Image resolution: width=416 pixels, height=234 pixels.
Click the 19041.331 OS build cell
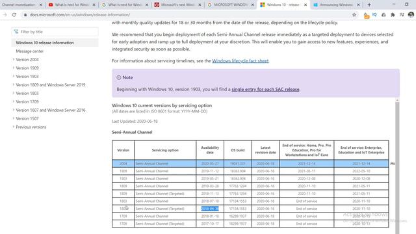point(238,164)
